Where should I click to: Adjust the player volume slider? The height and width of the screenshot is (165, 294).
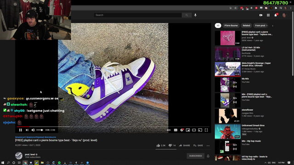(x=40, y=130)
